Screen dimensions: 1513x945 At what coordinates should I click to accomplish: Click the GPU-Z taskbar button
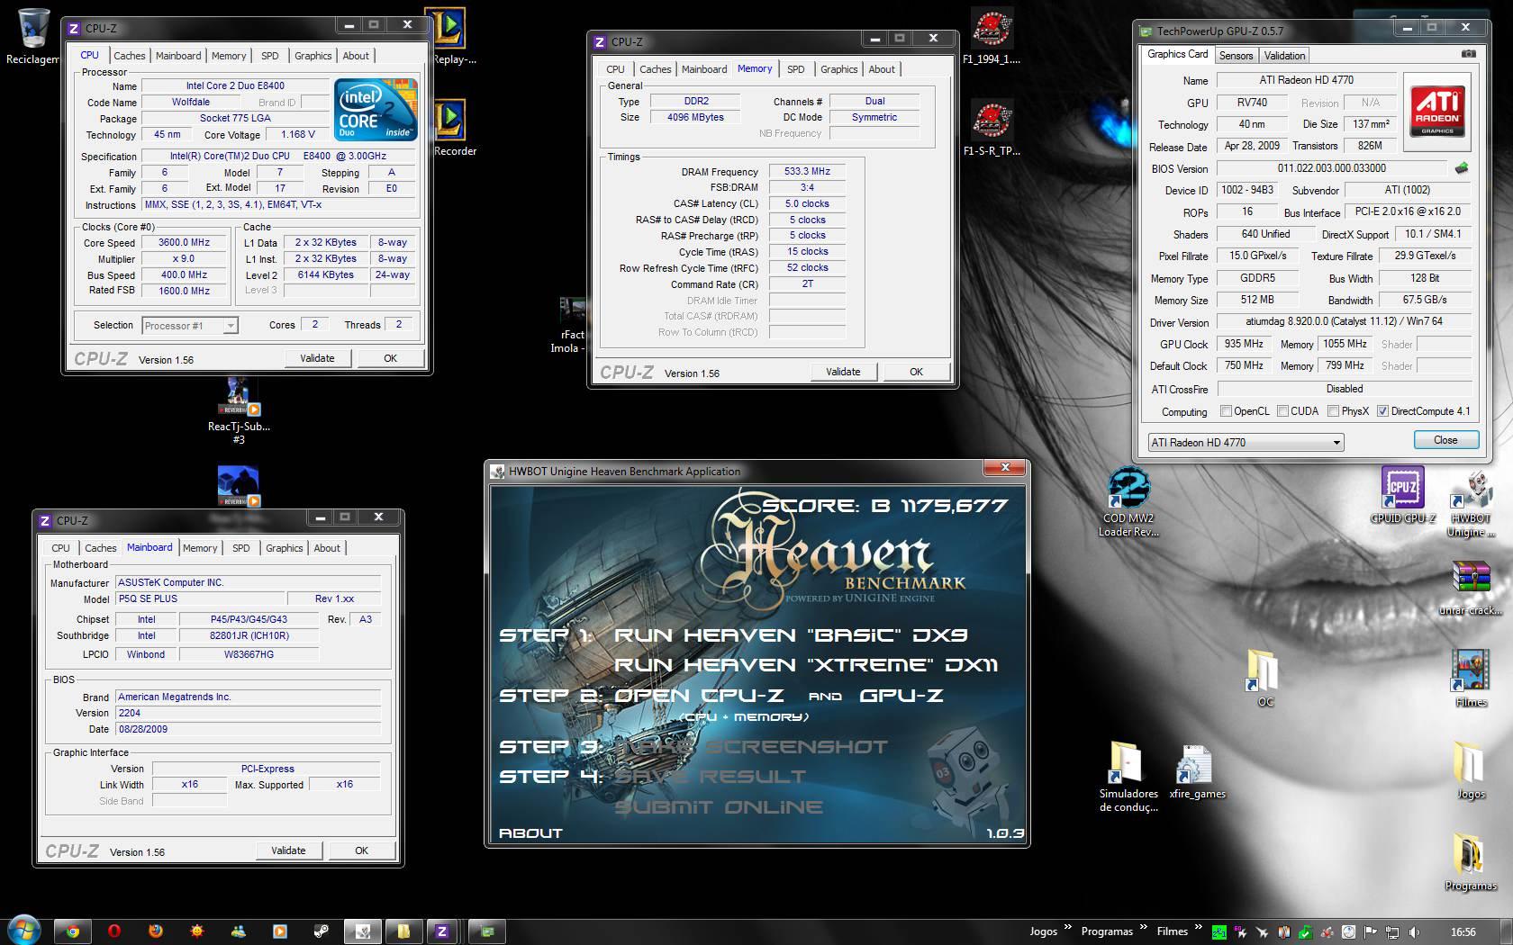(487, 931)
